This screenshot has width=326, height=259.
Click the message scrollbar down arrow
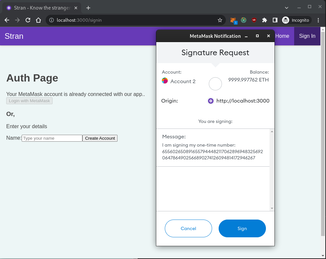coord(272,208)
